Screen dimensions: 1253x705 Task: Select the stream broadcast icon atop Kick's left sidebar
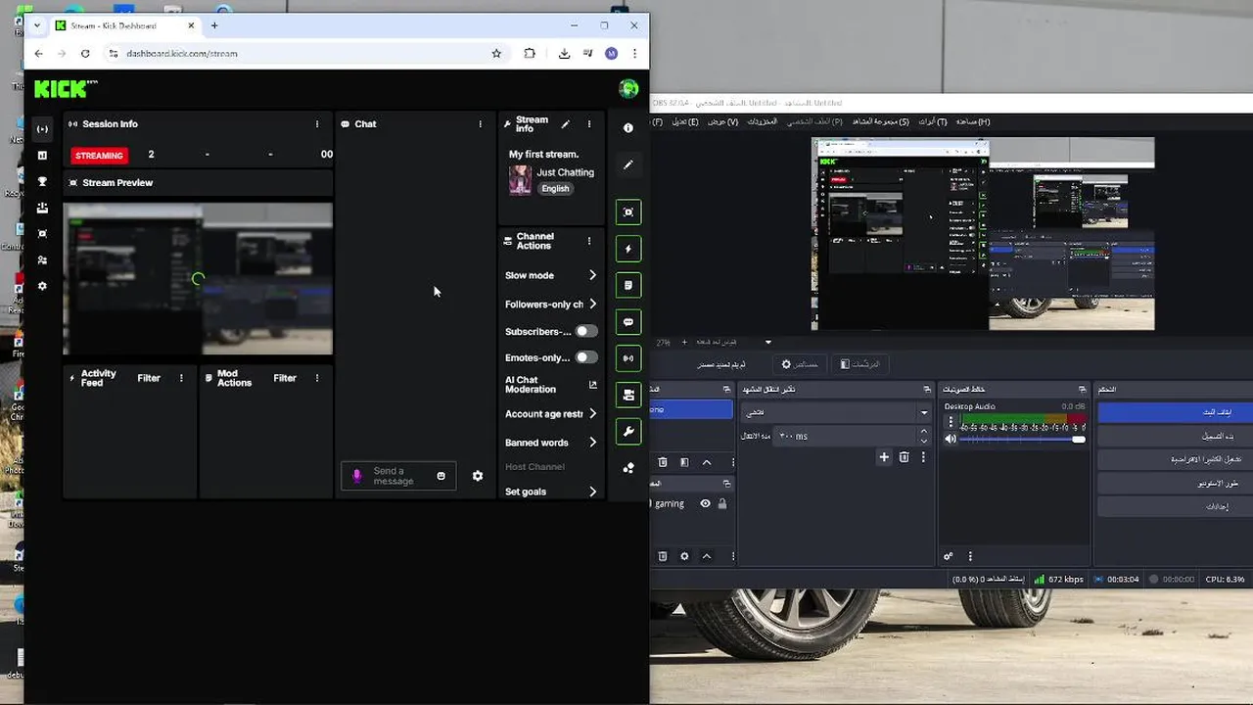42,129
